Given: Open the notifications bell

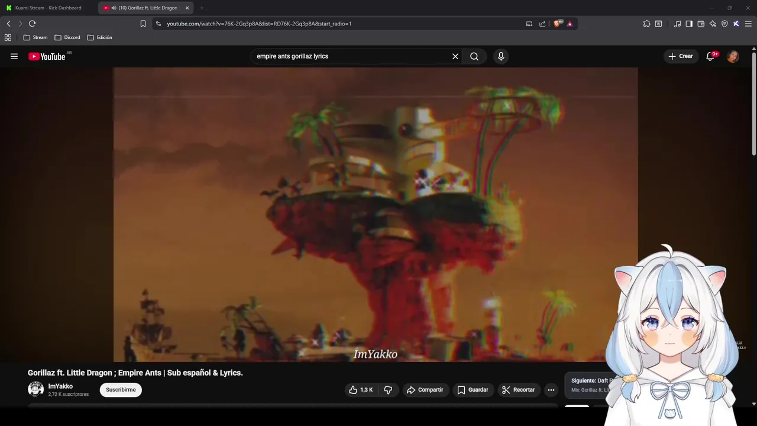Looking at the screenshot, I should [710, 56].
